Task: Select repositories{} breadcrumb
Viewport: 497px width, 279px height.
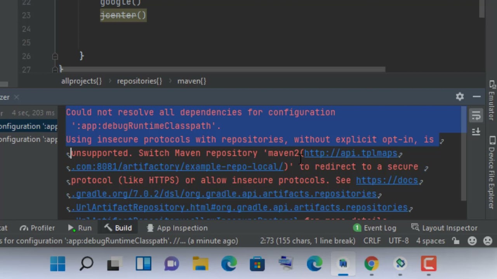Action: pyautogui.click(x=139, y=81)
